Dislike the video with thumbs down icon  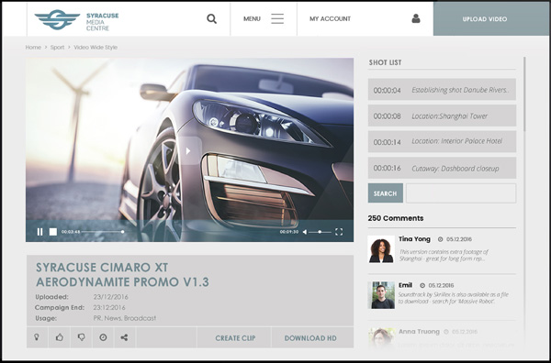(81, 337)
